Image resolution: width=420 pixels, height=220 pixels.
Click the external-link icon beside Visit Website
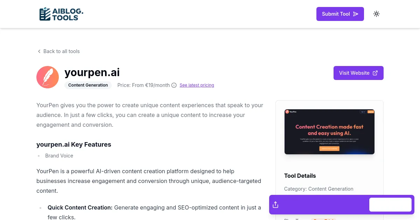coord(375,73)
